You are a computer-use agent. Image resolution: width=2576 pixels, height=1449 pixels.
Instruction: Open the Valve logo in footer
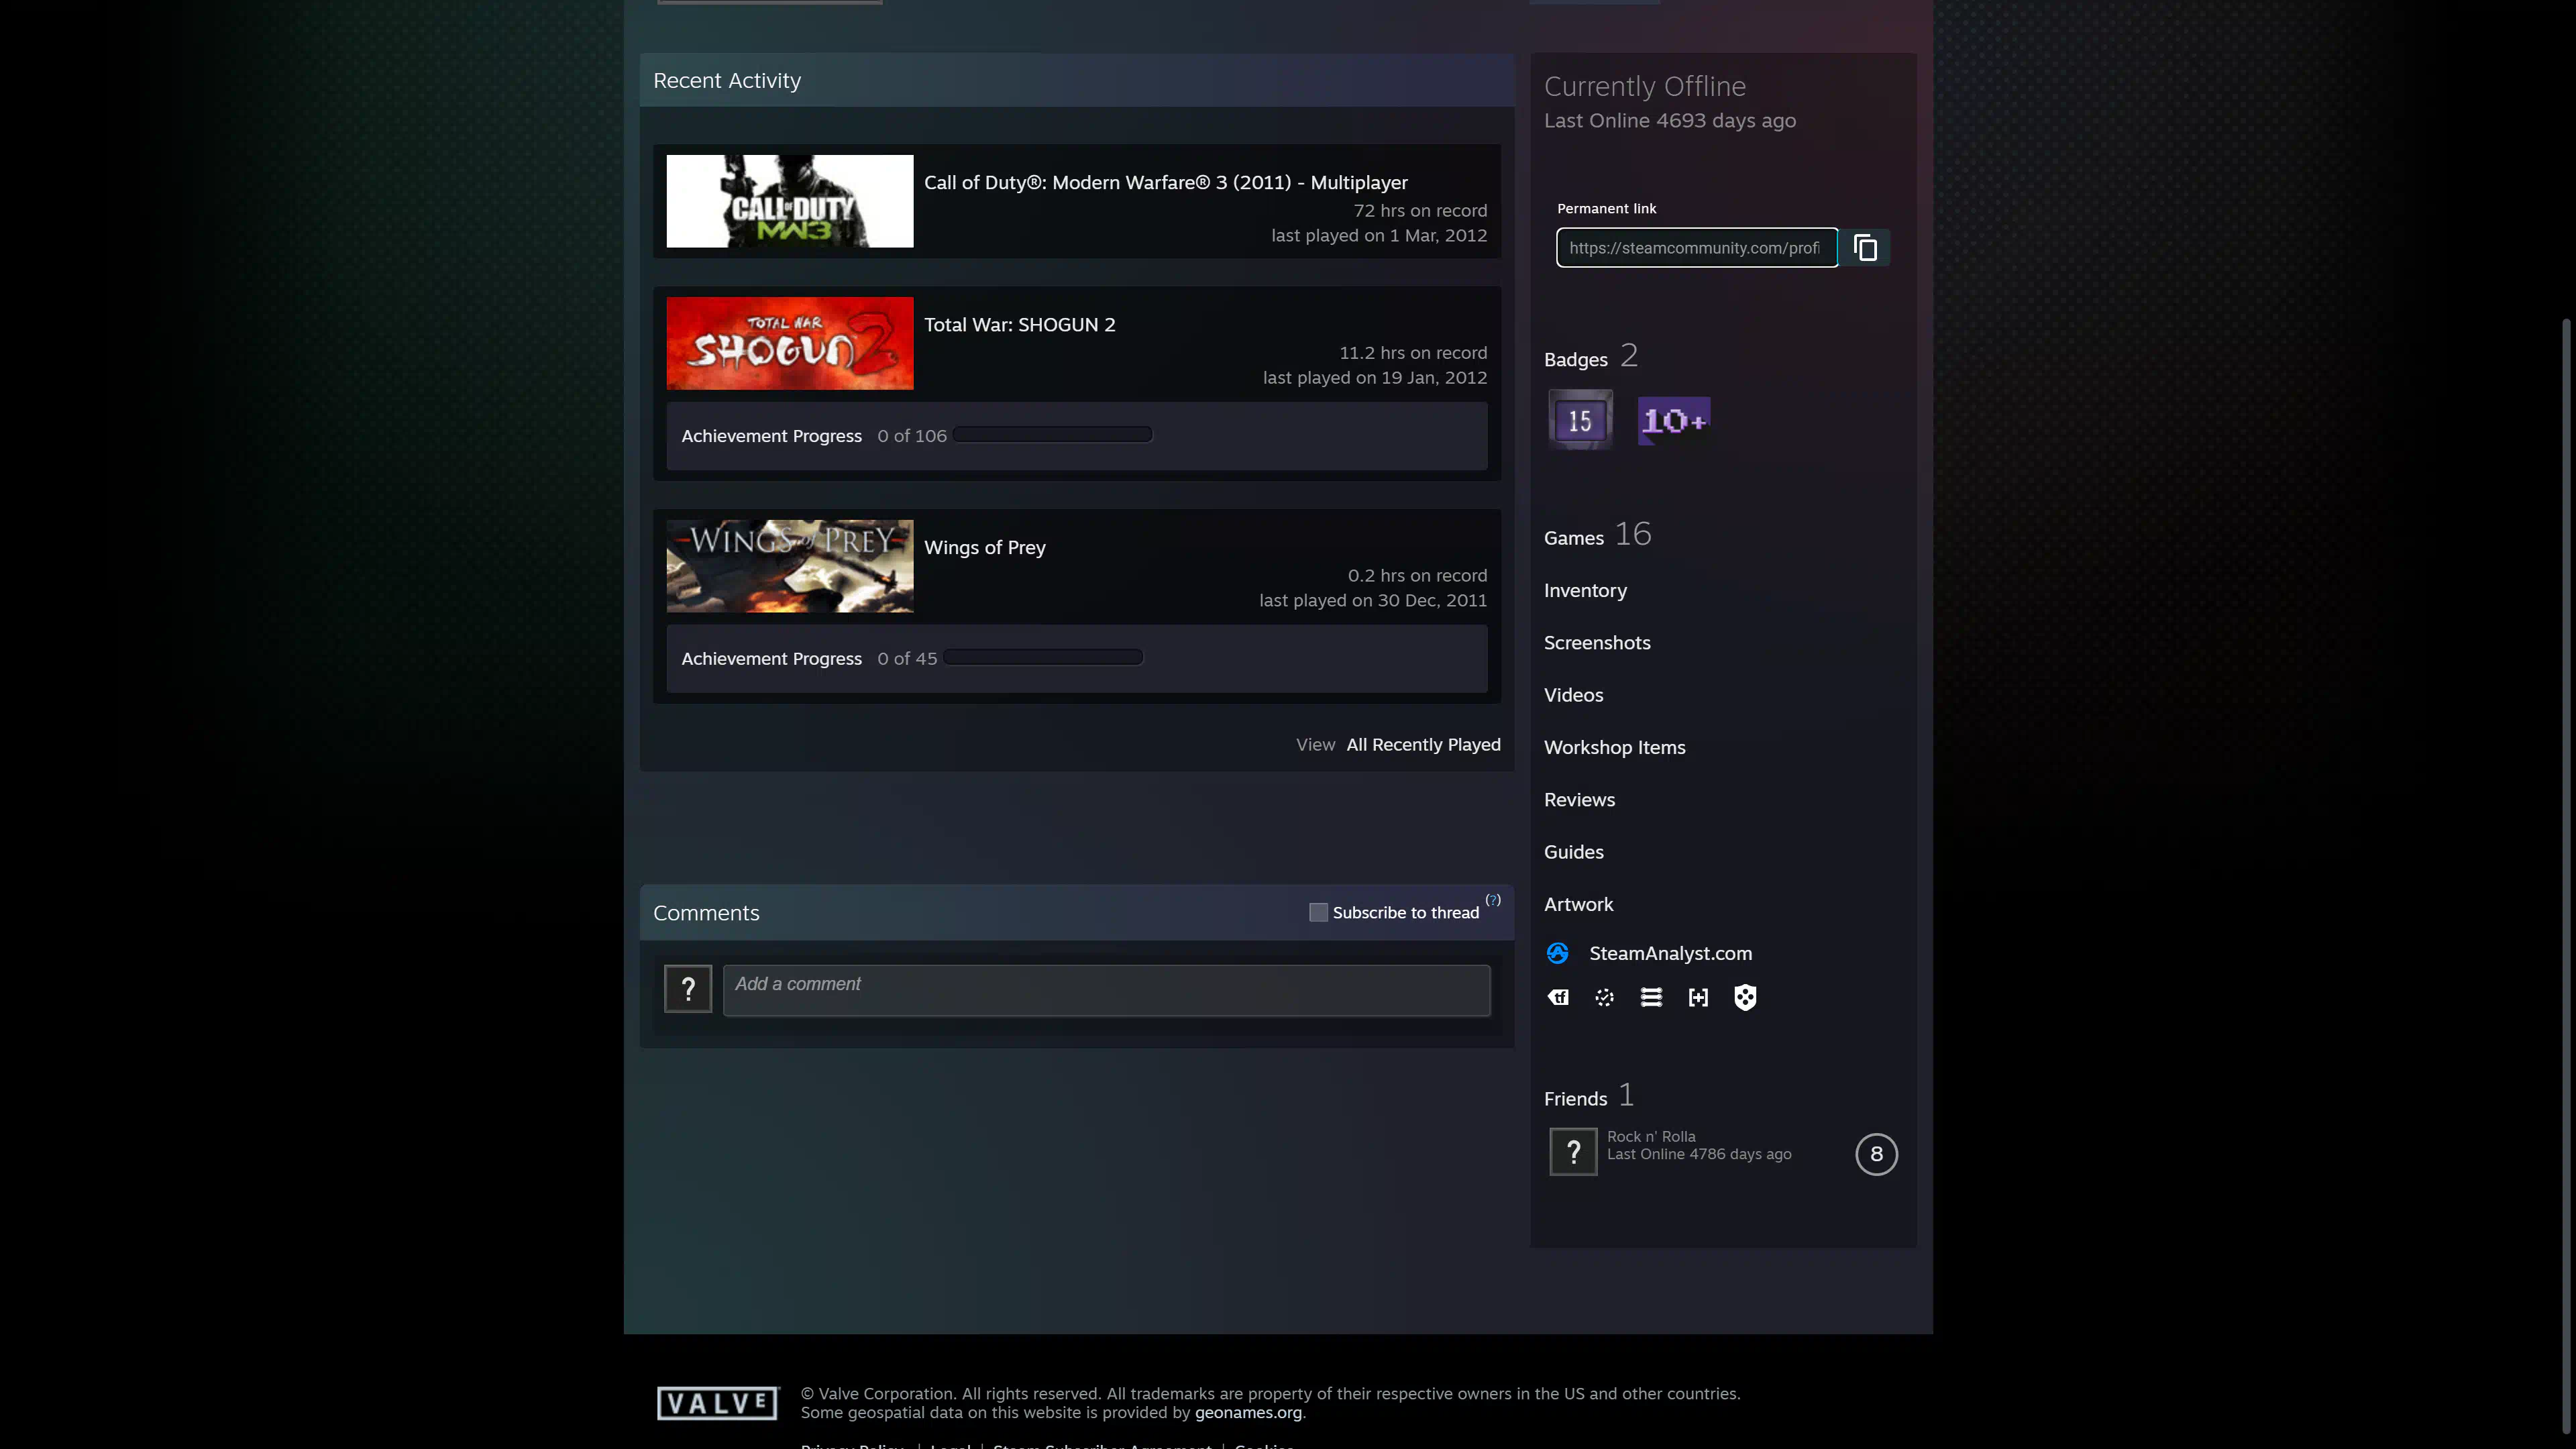click(717, 1403)
